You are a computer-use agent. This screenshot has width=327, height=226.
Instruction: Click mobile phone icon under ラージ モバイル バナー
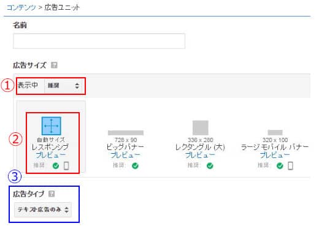click(290, 166)
